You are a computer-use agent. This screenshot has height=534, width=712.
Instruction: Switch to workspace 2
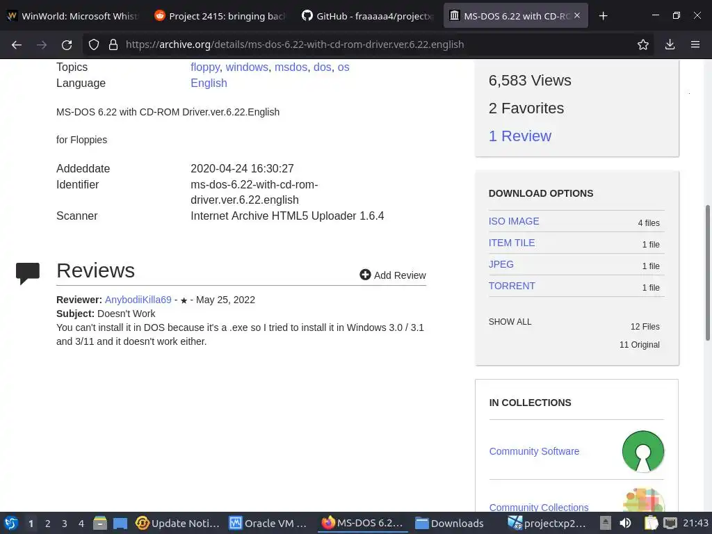(48, 524)
